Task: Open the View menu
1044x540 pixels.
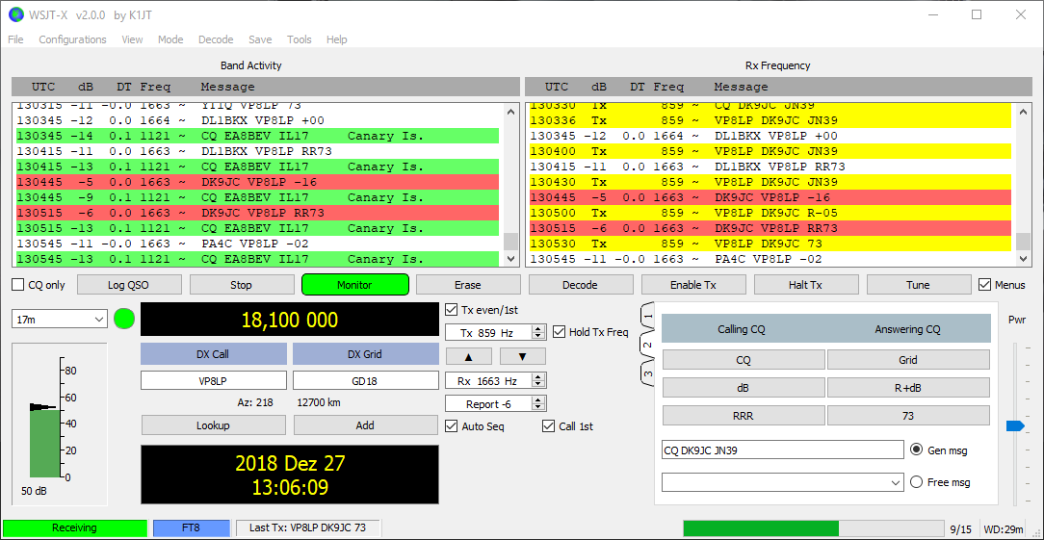Action: 133,39
